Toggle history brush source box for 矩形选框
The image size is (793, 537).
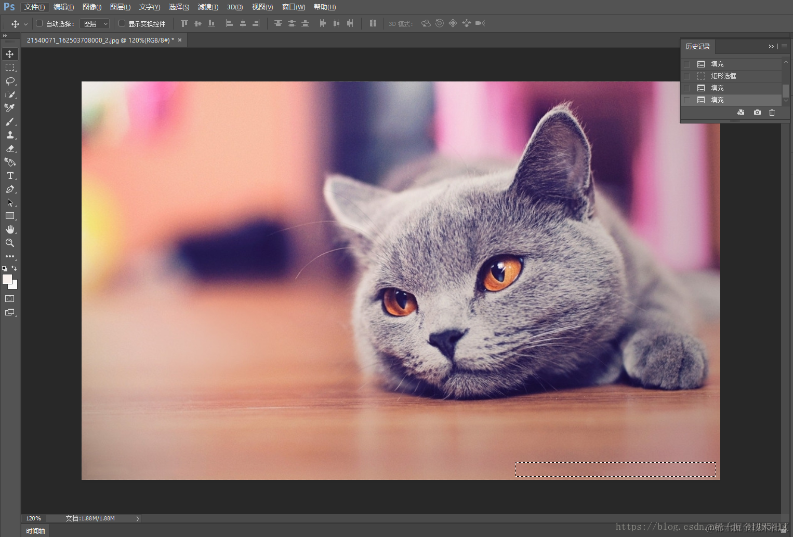point(687,76)
